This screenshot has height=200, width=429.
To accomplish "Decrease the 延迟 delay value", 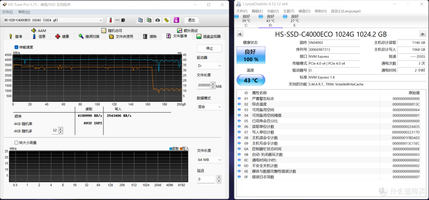I will (218, 181).
